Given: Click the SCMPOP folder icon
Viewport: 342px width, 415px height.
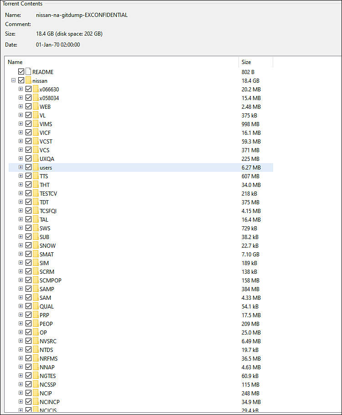Looking at the screenshot, I should pyautogui.click(x=36, y=280).
